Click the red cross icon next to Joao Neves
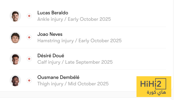 [29, 37]
